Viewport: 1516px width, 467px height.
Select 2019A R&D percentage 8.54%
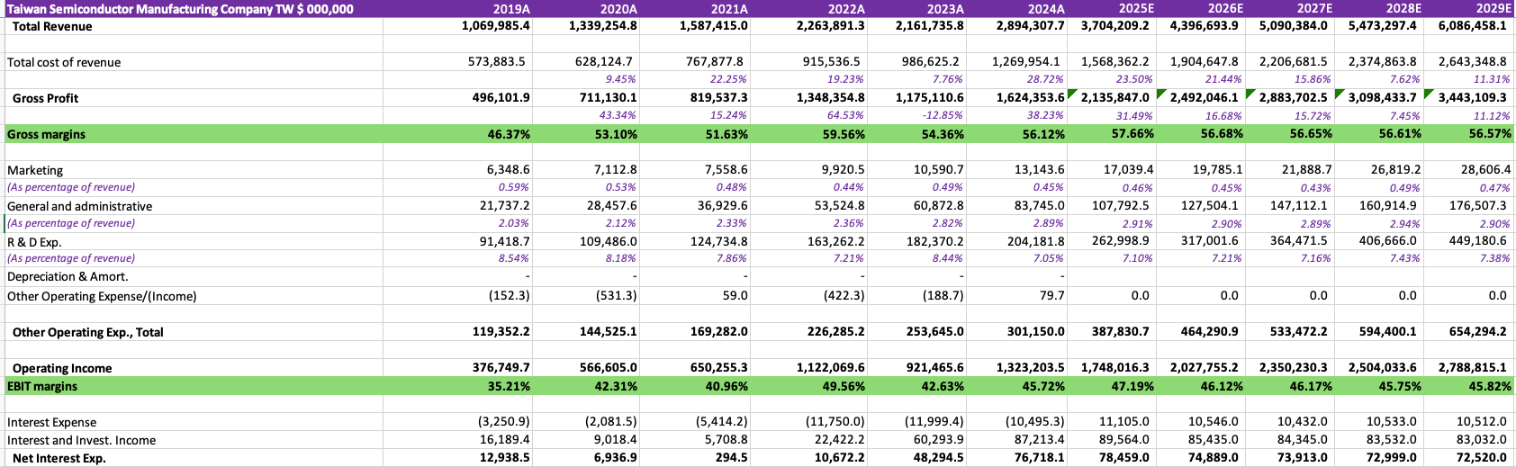(x=513, y=258)
